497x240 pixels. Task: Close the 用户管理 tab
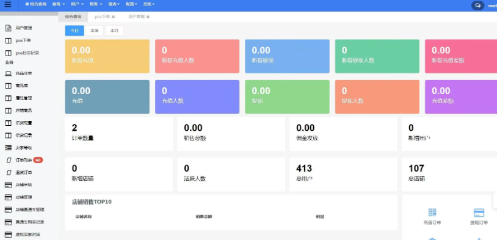pos(148,17)
